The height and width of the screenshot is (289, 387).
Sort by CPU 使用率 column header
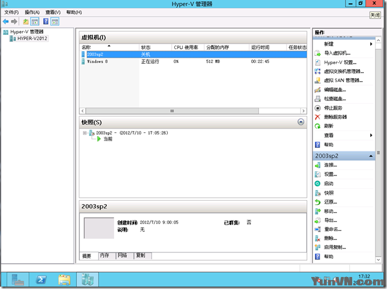pyautogui.click(x=188, y=47)
